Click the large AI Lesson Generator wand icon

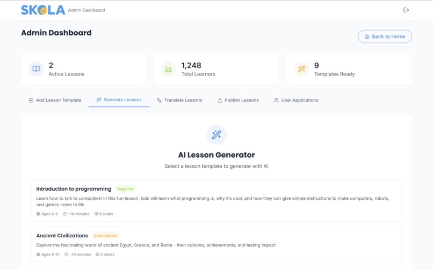pos(216,134)
